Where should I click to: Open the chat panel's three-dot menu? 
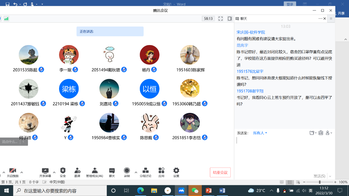[x=320, y=19]
